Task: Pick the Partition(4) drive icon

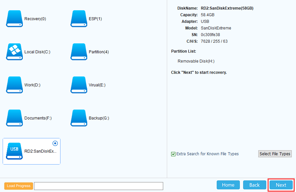Action: coord(79,52)
